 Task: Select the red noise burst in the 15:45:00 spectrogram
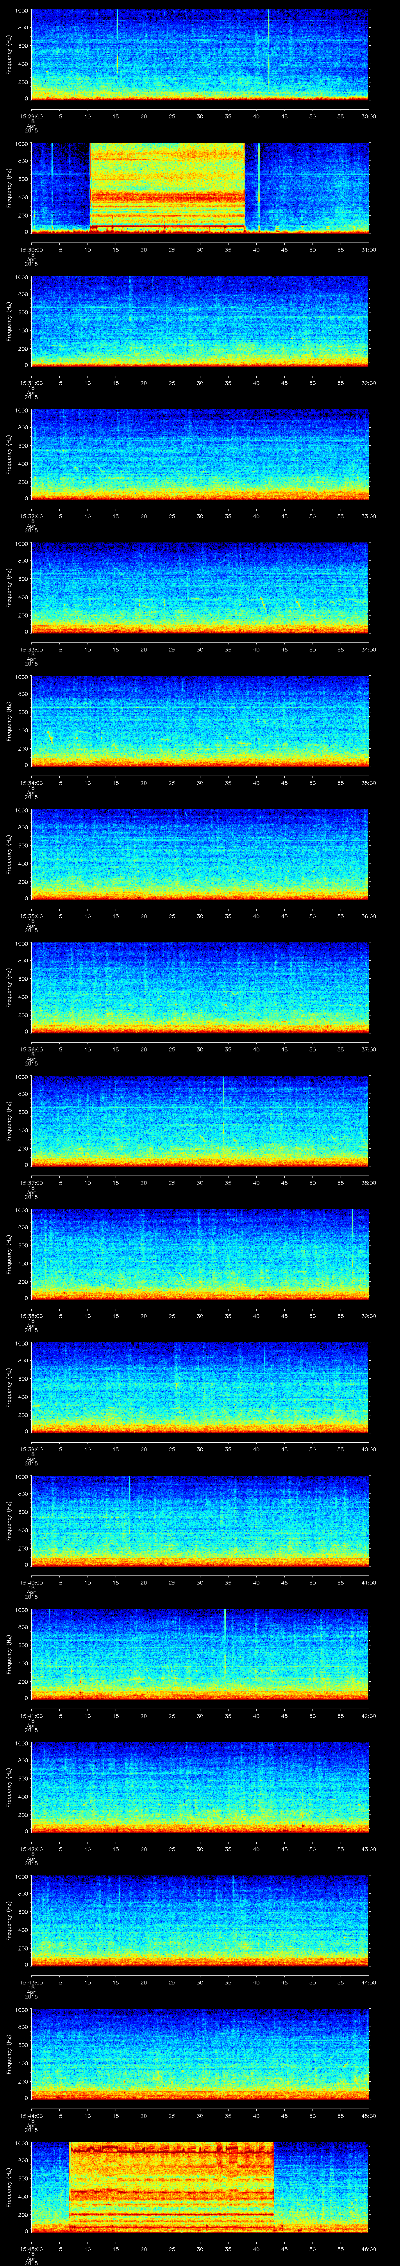[x=171, y=2187]
